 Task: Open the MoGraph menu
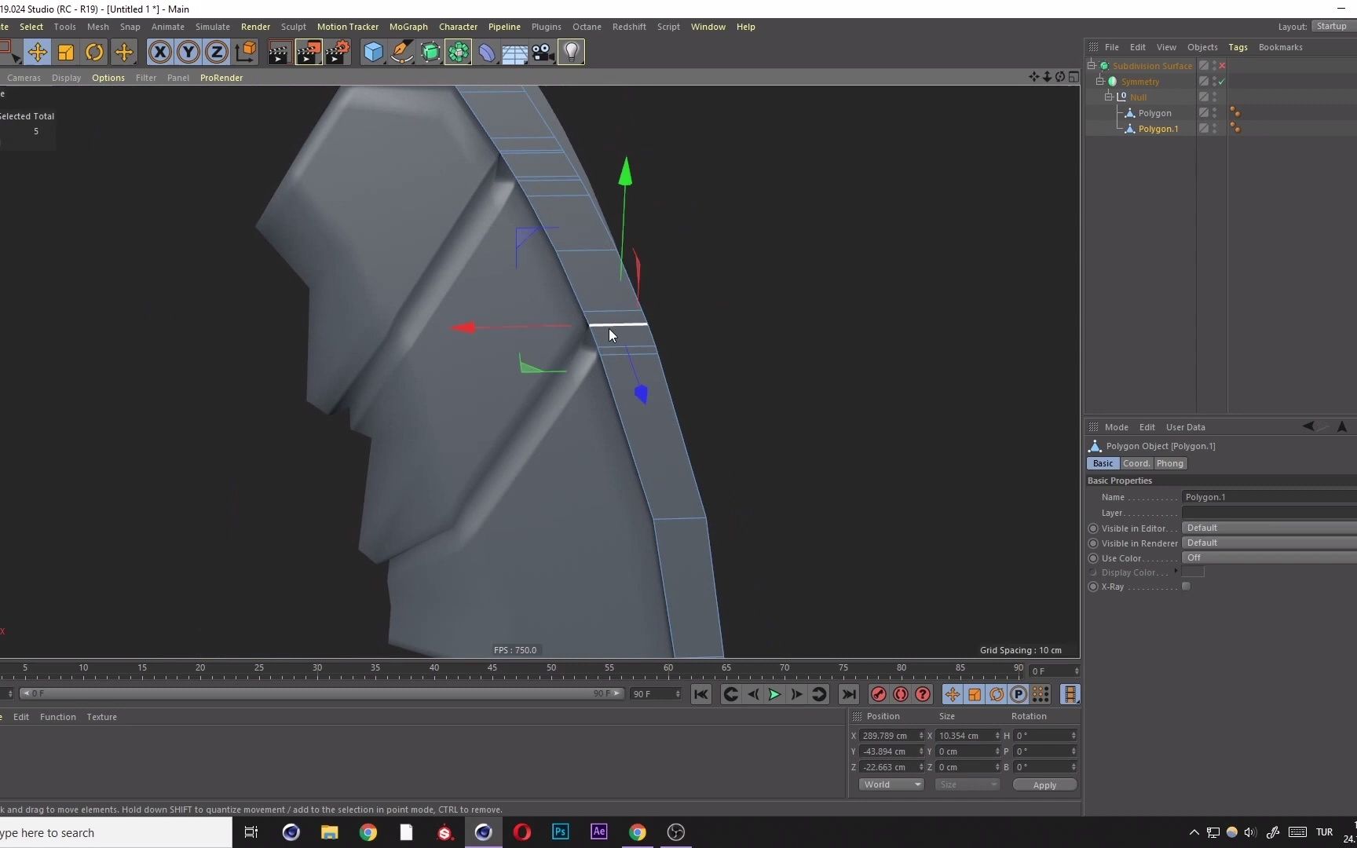(x=408, y=26)
